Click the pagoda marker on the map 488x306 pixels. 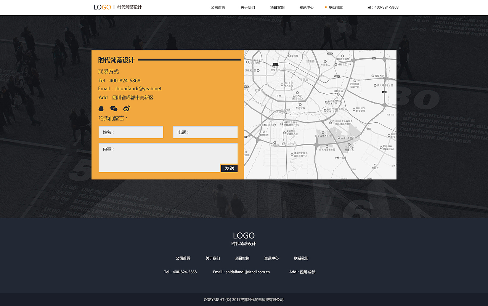(x=275, y=66)
